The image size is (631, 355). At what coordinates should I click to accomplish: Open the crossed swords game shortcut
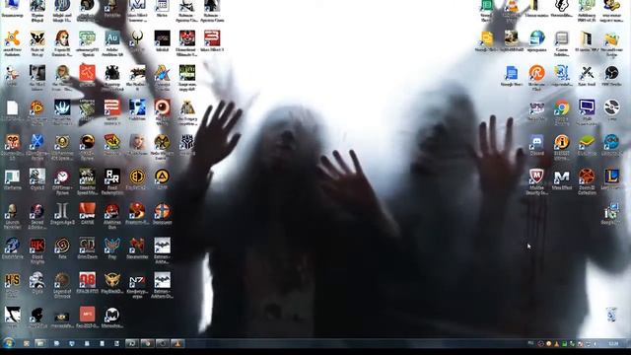(x=587, y=73)
